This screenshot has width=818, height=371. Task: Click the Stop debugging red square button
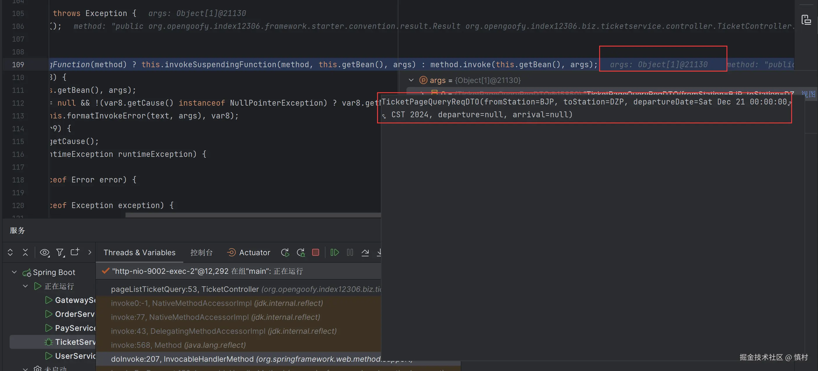point(315,252)
